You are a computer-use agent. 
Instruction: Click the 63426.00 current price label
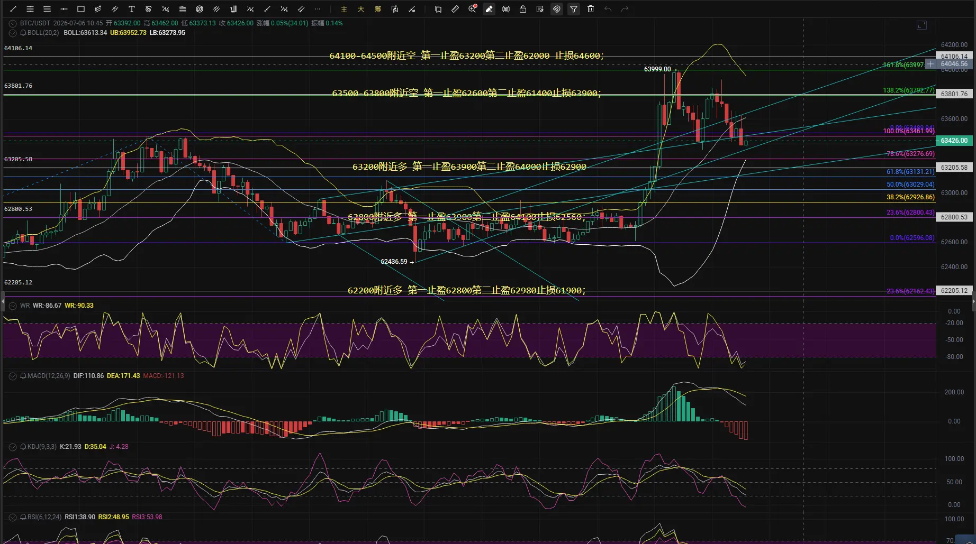click(954, 141)
